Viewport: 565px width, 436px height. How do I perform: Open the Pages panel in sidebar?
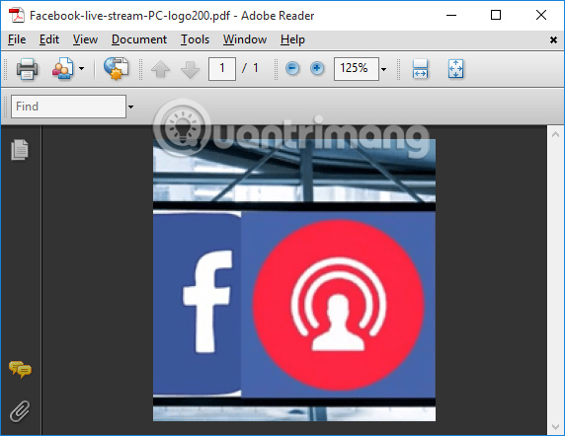pos(20,149)
